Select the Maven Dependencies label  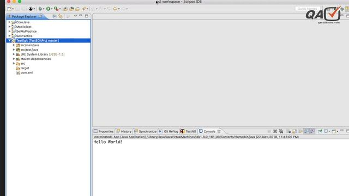pyautogui.click(x=35, y=59)
